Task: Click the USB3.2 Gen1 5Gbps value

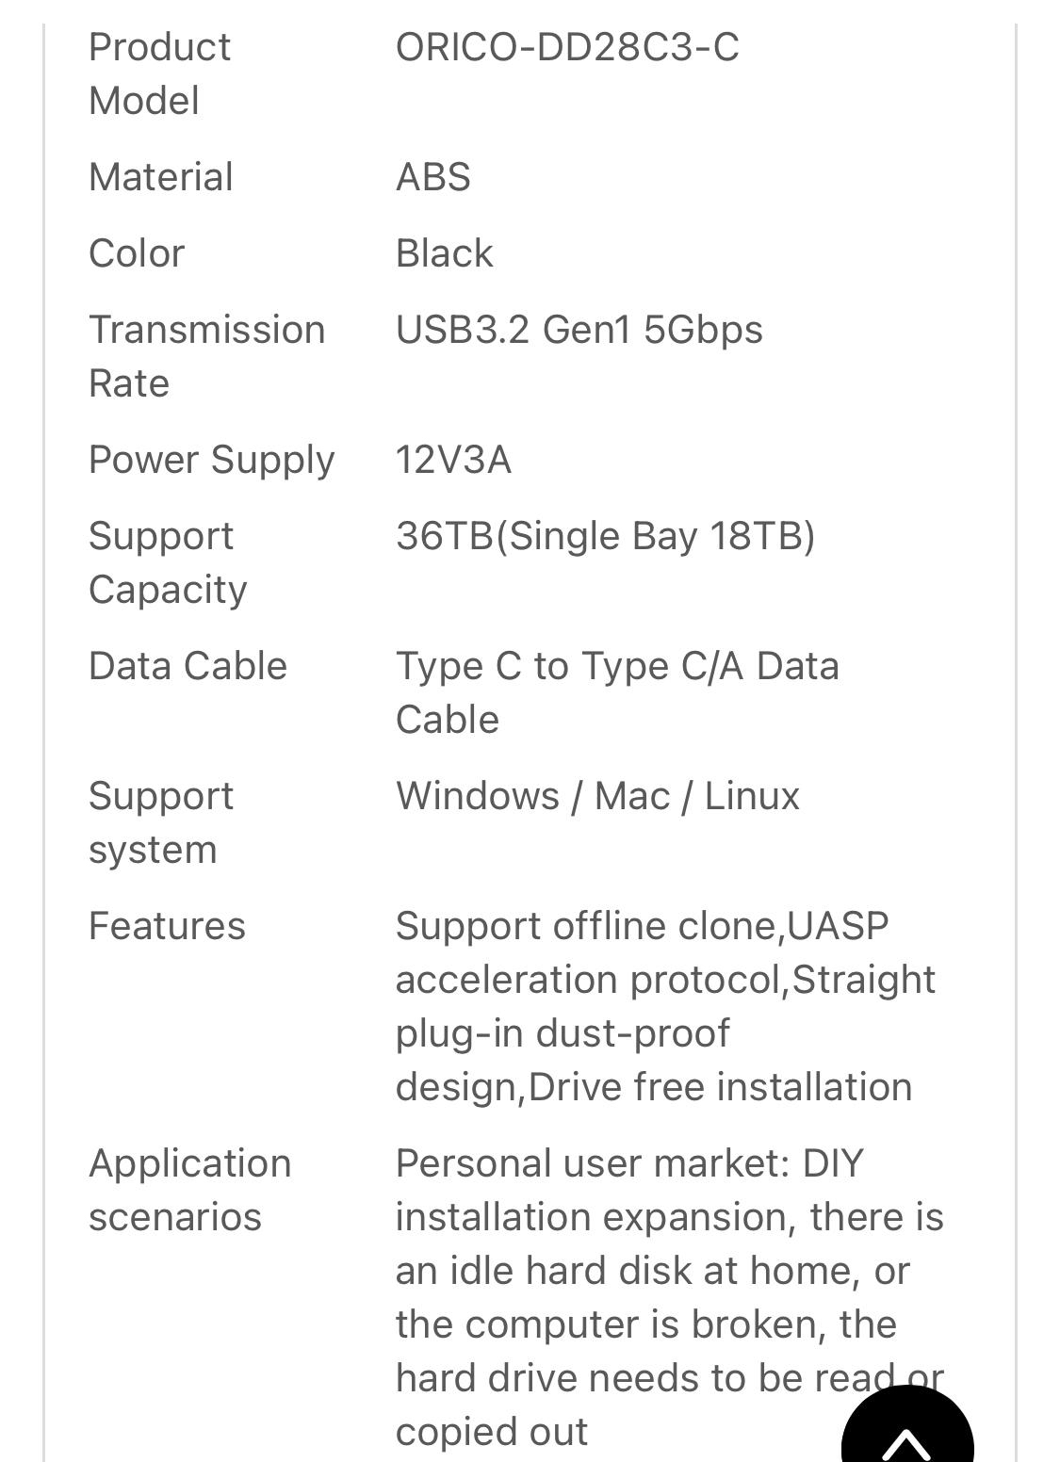Action: (x=579, y=330)
